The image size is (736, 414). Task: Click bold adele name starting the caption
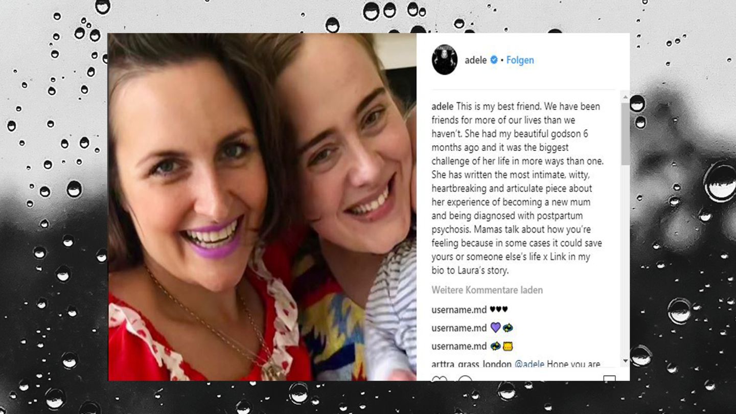tap(443, 106)
